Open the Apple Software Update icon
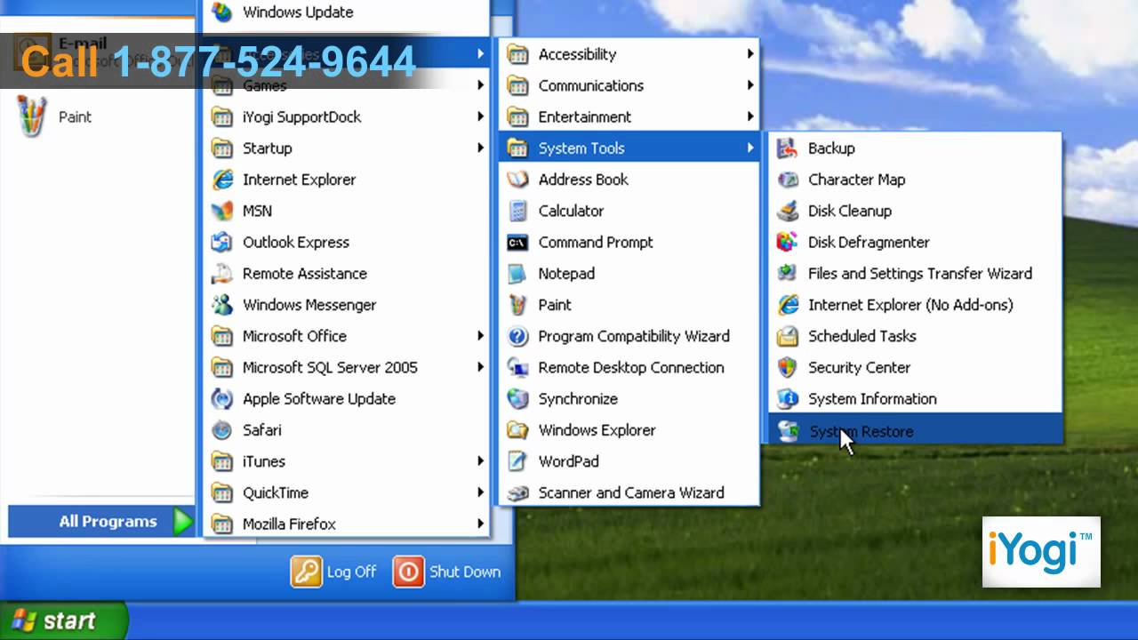This screenshot has height=640, width=1138. pos(222,398)
